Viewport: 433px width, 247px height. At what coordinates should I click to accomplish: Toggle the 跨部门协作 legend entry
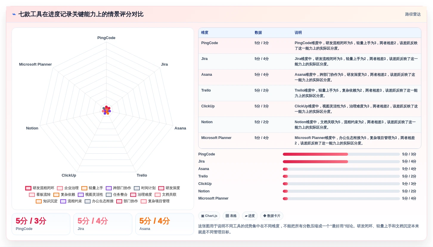119,188
